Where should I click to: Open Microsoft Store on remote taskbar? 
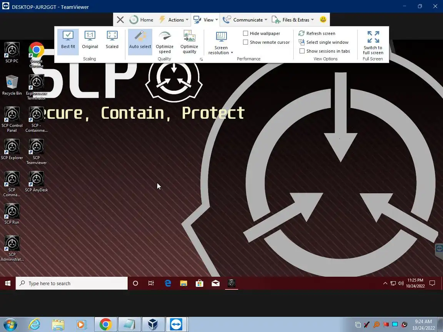pyautogui.click(x=200, y=283)
